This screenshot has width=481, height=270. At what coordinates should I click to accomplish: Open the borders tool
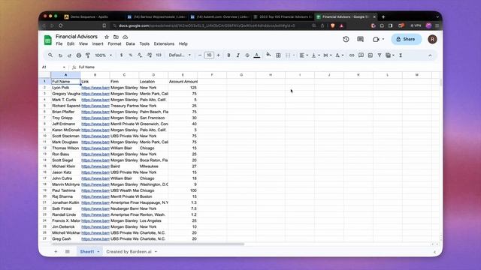click(278, 55)
